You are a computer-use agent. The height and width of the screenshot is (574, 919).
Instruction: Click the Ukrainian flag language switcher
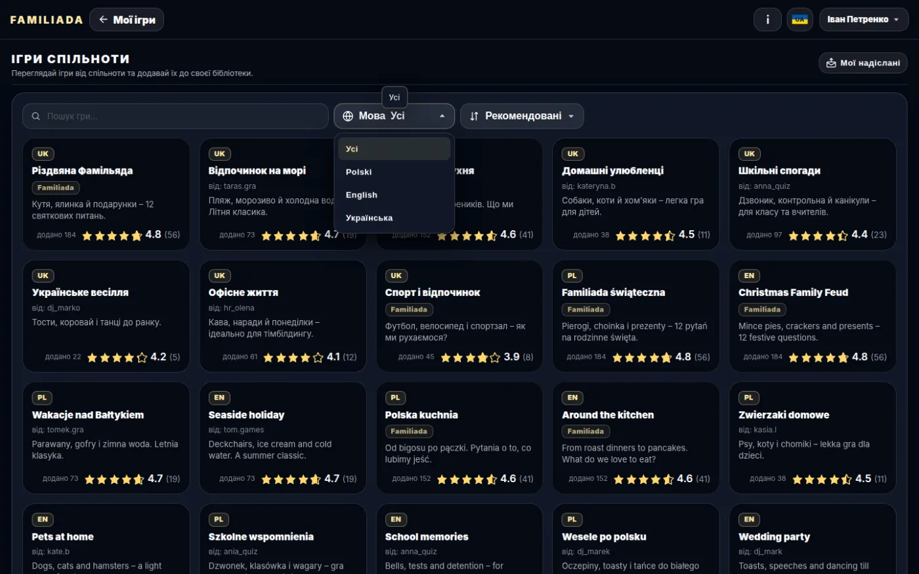800,20
